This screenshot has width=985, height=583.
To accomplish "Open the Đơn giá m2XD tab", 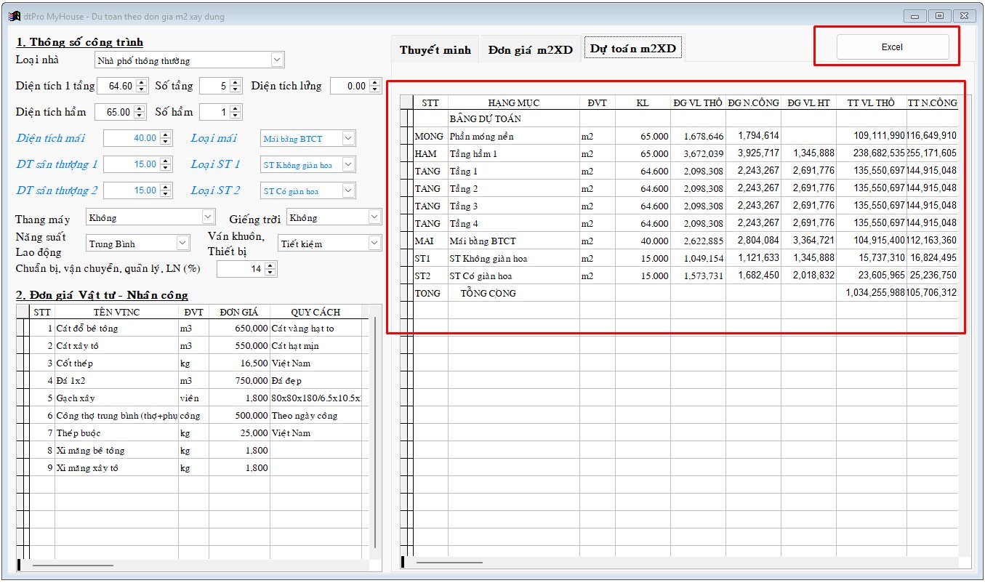I will pyautogui.click(x=530, y=50).
